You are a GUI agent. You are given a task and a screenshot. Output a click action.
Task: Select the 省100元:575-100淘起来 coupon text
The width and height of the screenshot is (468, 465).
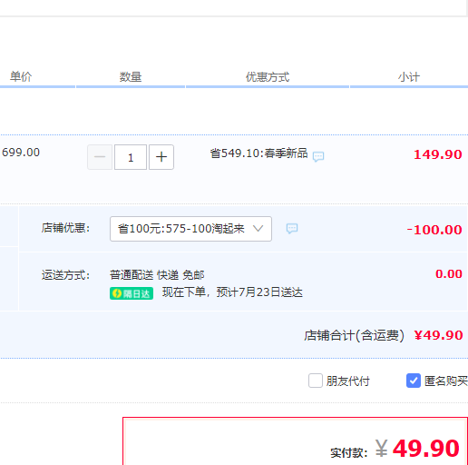click(181, 229)
